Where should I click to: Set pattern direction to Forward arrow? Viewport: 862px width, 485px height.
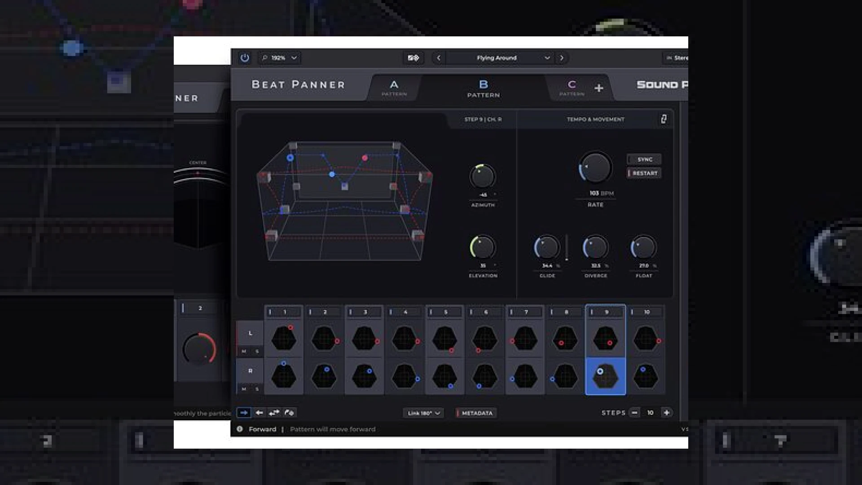coord(244,413)
